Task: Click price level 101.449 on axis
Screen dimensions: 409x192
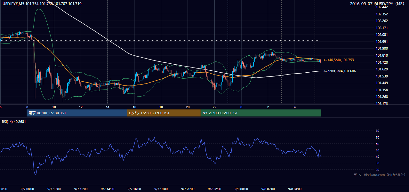Action: (381, 83)
